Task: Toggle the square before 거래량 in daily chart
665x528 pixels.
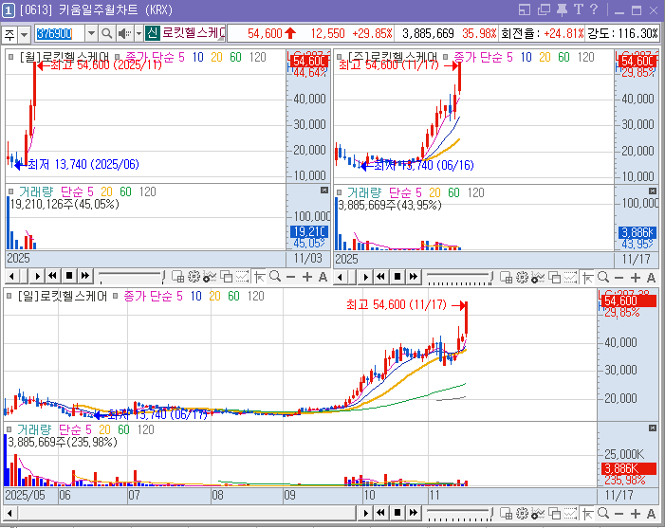Action: tap(9, 429)
